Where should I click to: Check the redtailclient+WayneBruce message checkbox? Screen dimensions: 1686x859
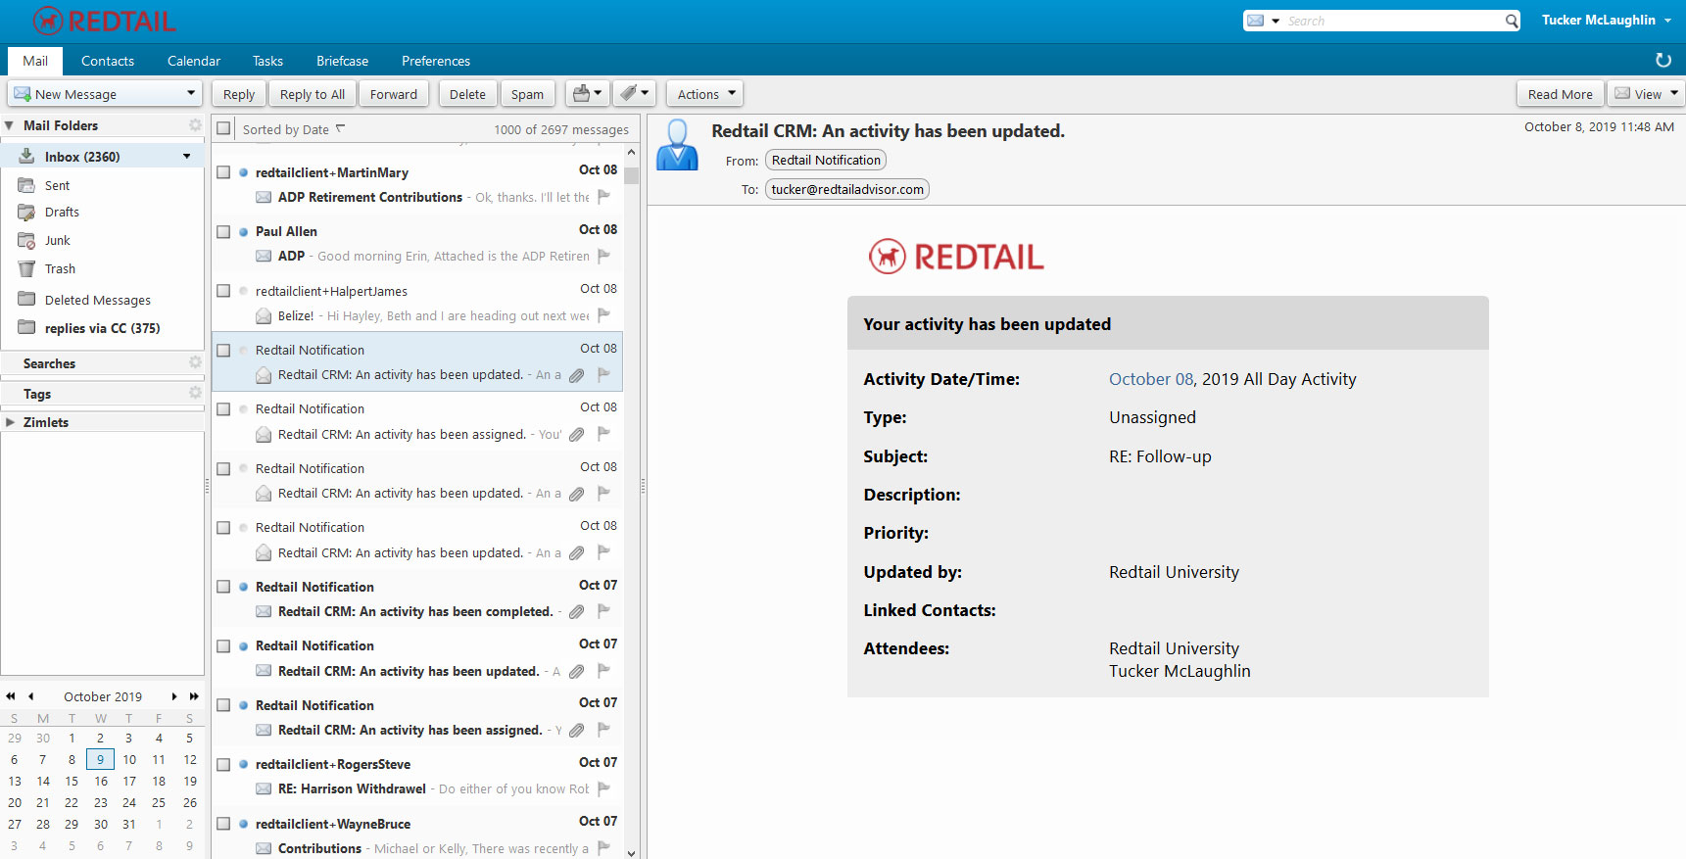223,824
